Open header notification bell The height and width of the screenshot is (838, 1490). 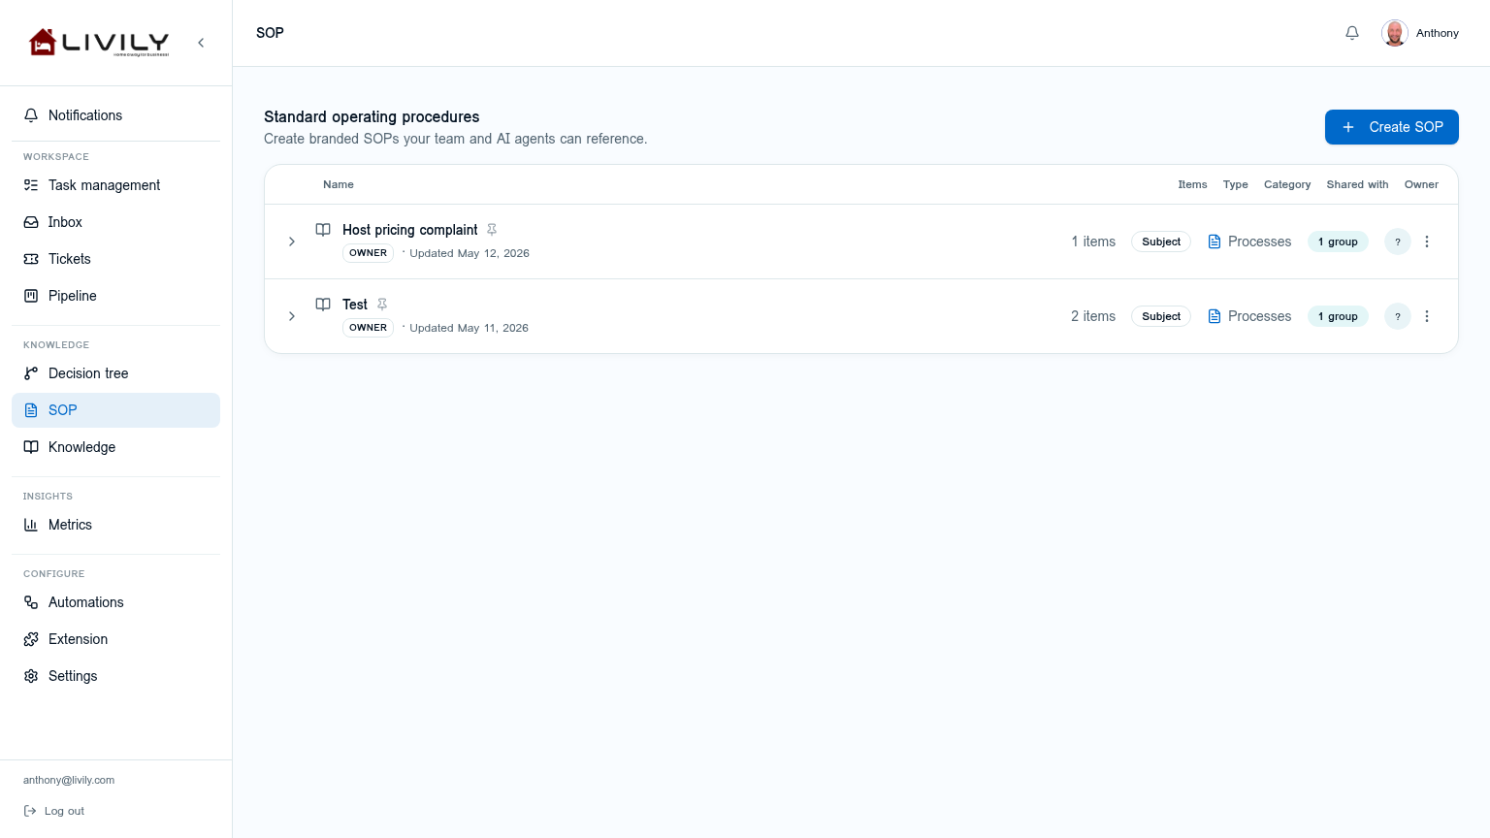[1352, 33]
